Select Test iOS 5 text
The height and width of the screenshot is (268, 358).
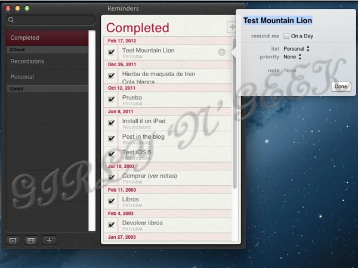click(137, 152)
